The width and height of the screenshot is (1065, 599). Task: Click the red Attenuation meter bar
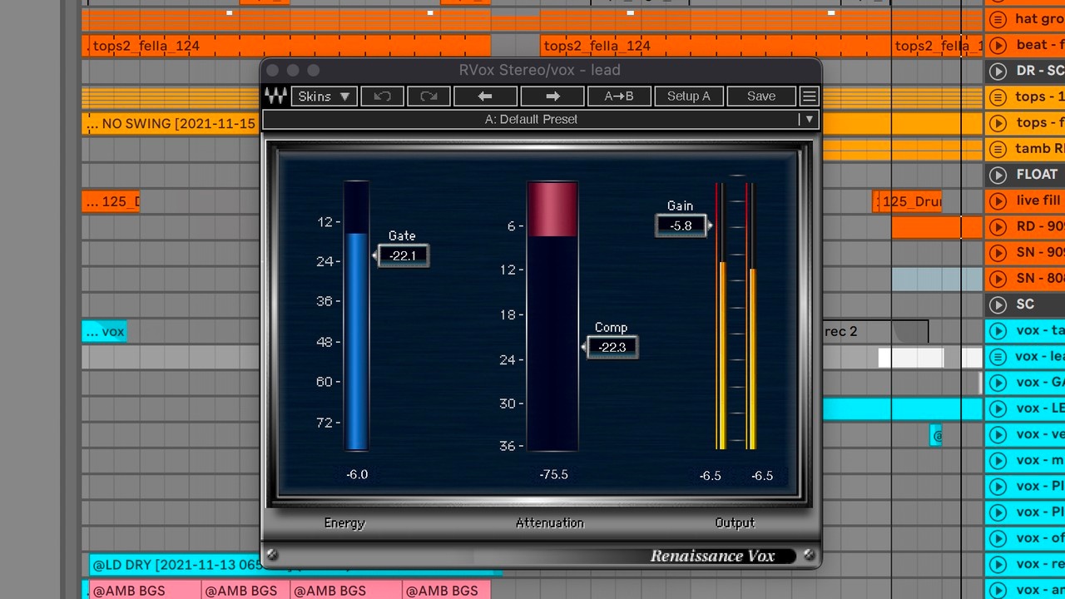click(552, 210)
